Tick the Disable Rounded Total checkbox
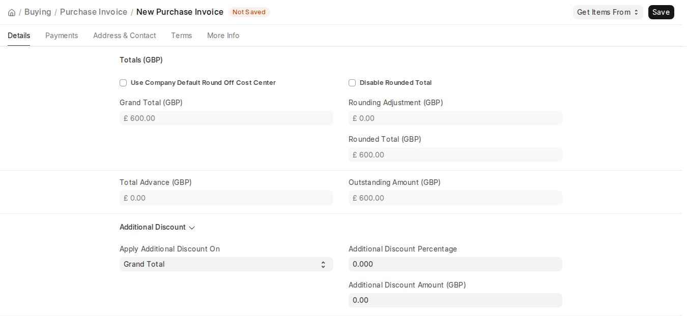 pyautogui.click(x=352, y=83)
